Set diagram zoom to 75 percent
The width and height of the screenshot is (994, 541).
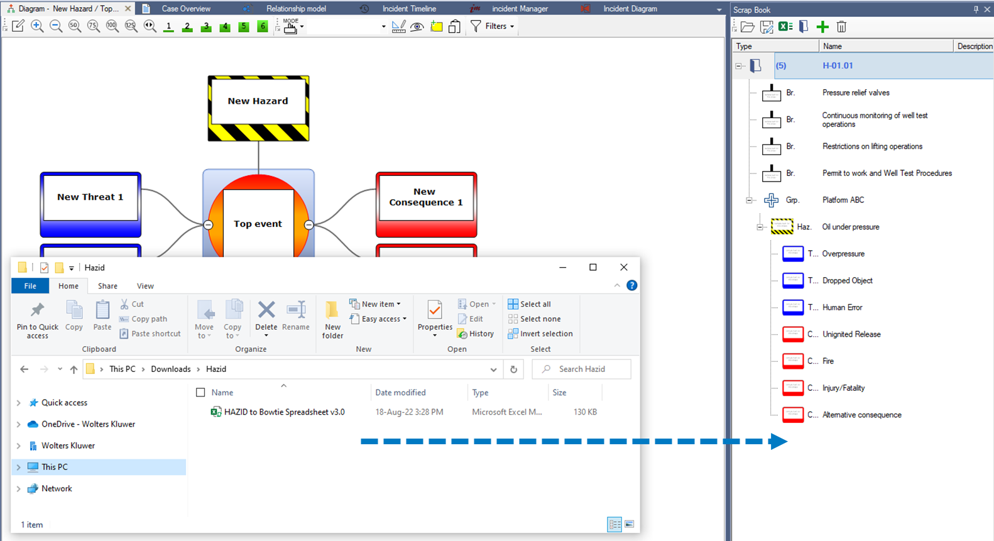93,26
